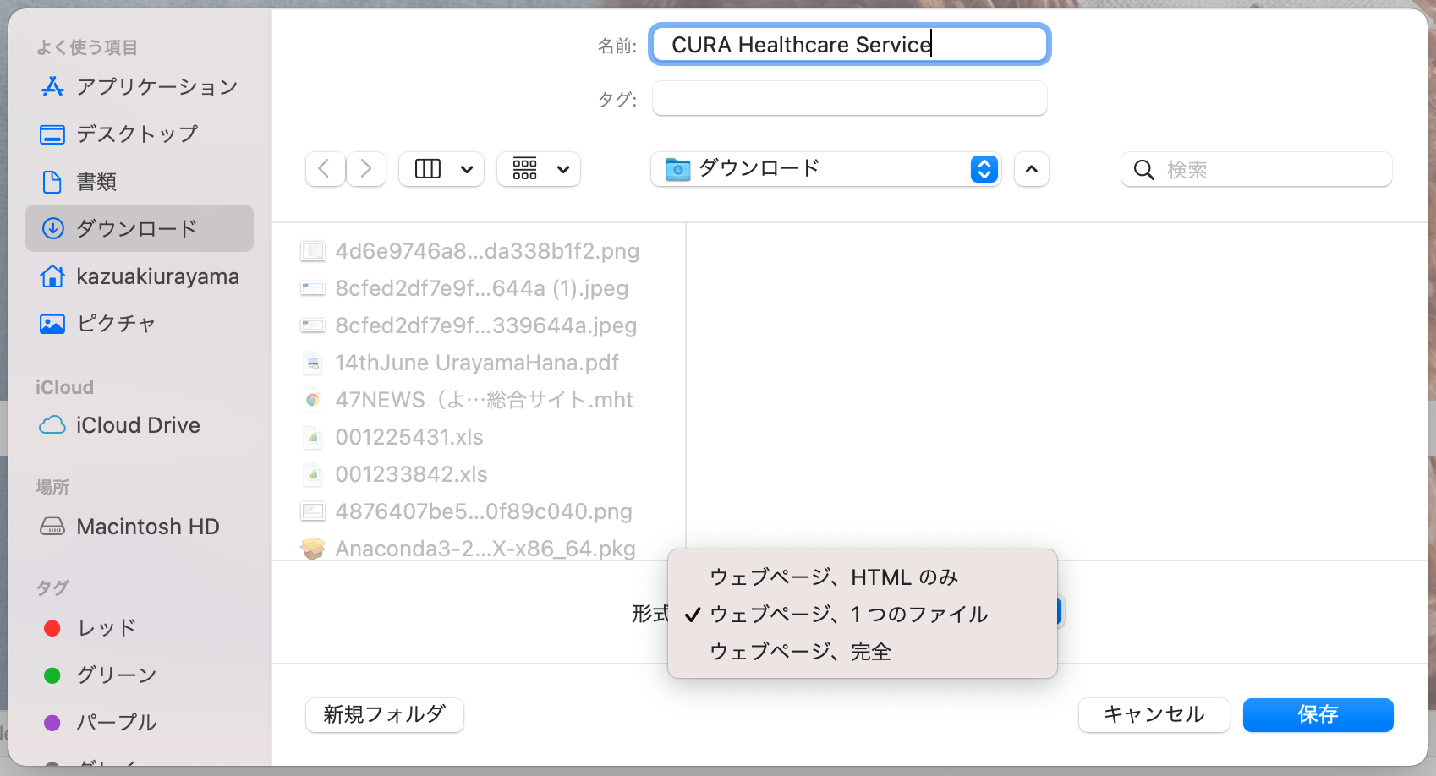Navigate back with the left arrow

325,169
